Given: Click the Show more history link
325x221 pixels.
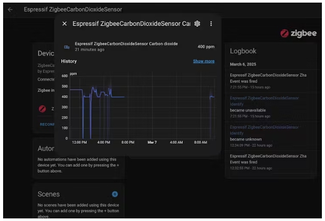Looking at the screenshot, I should (x=204, y=61).
